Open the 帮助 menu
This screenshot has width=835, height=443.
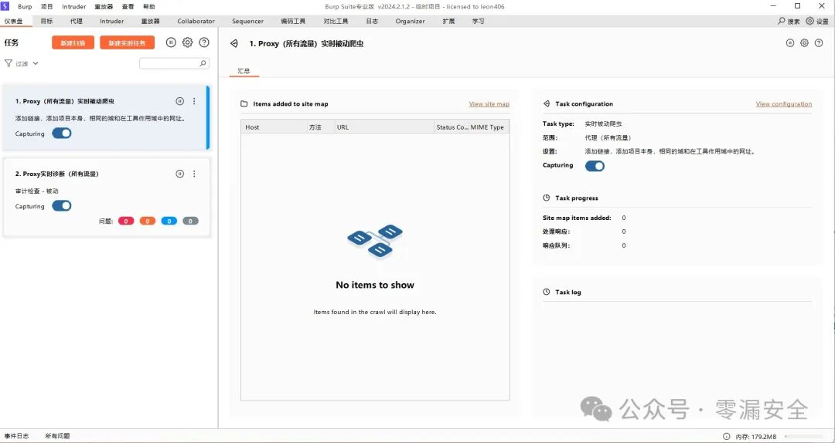pyautogui.click(x=149, y=7)
